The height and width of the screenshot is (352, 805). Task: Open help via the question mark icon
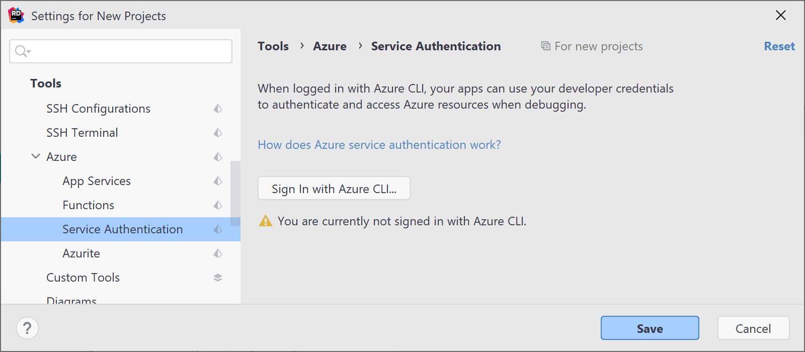click(28, 327)
